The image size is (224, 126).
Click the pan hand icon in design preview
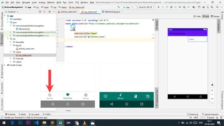click(x=212, y=85)
